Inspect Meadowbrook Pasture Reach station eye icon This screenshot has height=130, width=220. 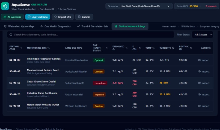(x=199, y=72)
